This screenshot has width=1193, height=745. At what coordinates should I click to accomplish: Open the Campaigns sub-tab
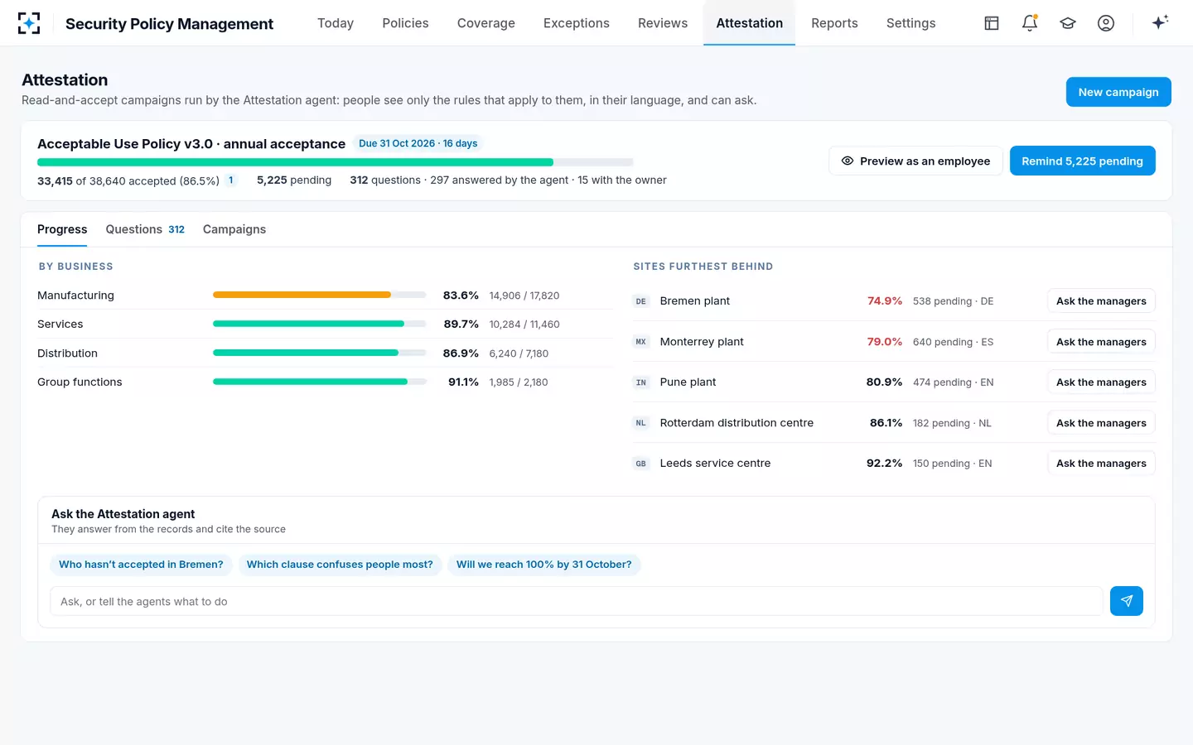point(234,229)
